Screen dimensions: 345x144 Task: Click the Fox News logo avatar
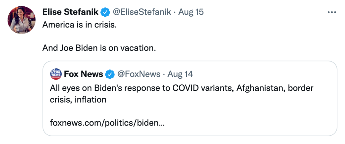pyautogui.click(x=56, y=74)
